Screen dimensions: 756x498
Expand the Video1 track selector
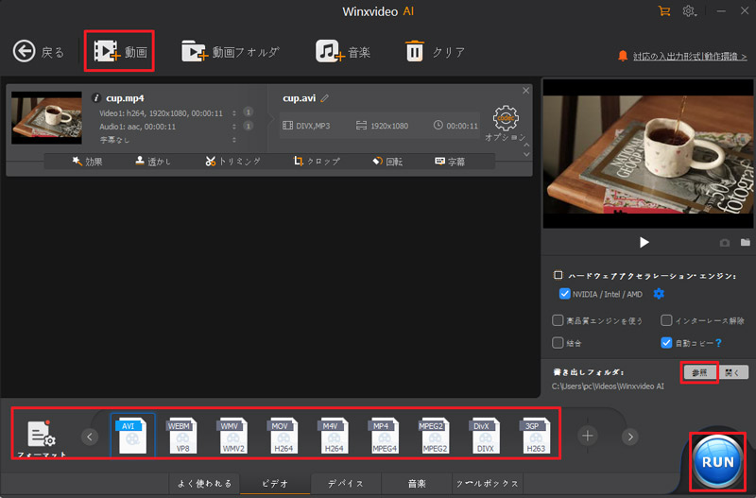(233, 112)
